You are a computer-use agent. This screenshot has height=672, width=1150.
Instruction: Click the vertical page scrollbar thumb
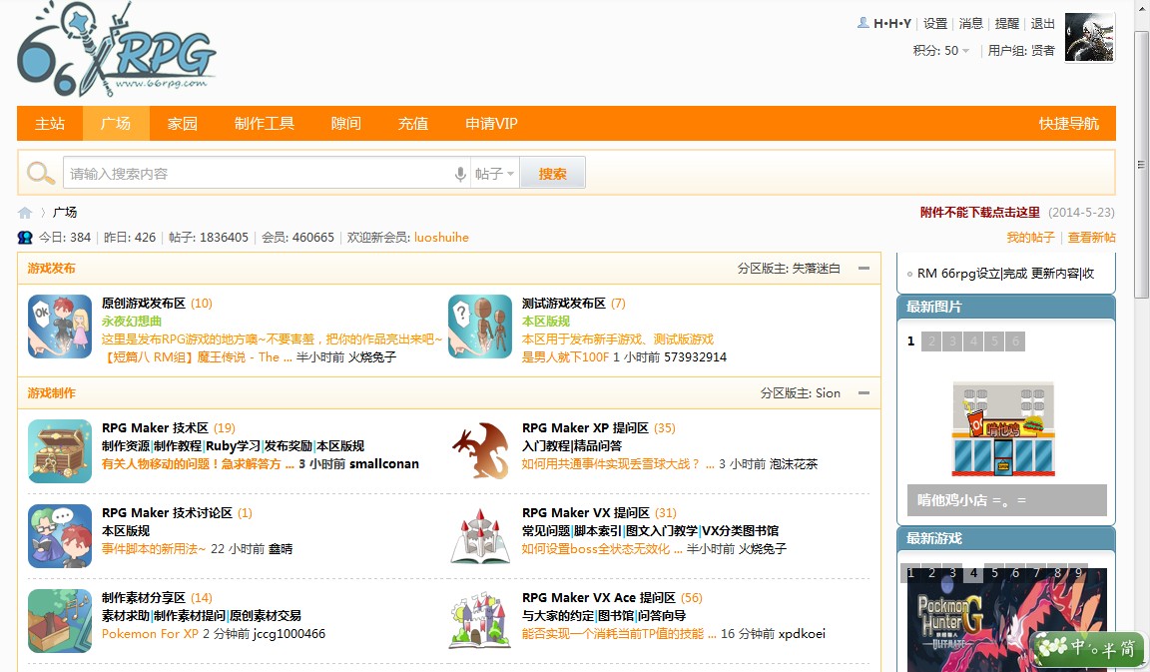click(1140, 165)
